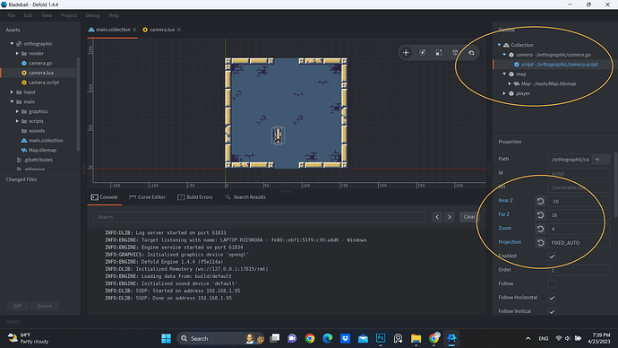The image size is (618, 348).
Task: Expand the scripts folder
Action: point(17,121)
